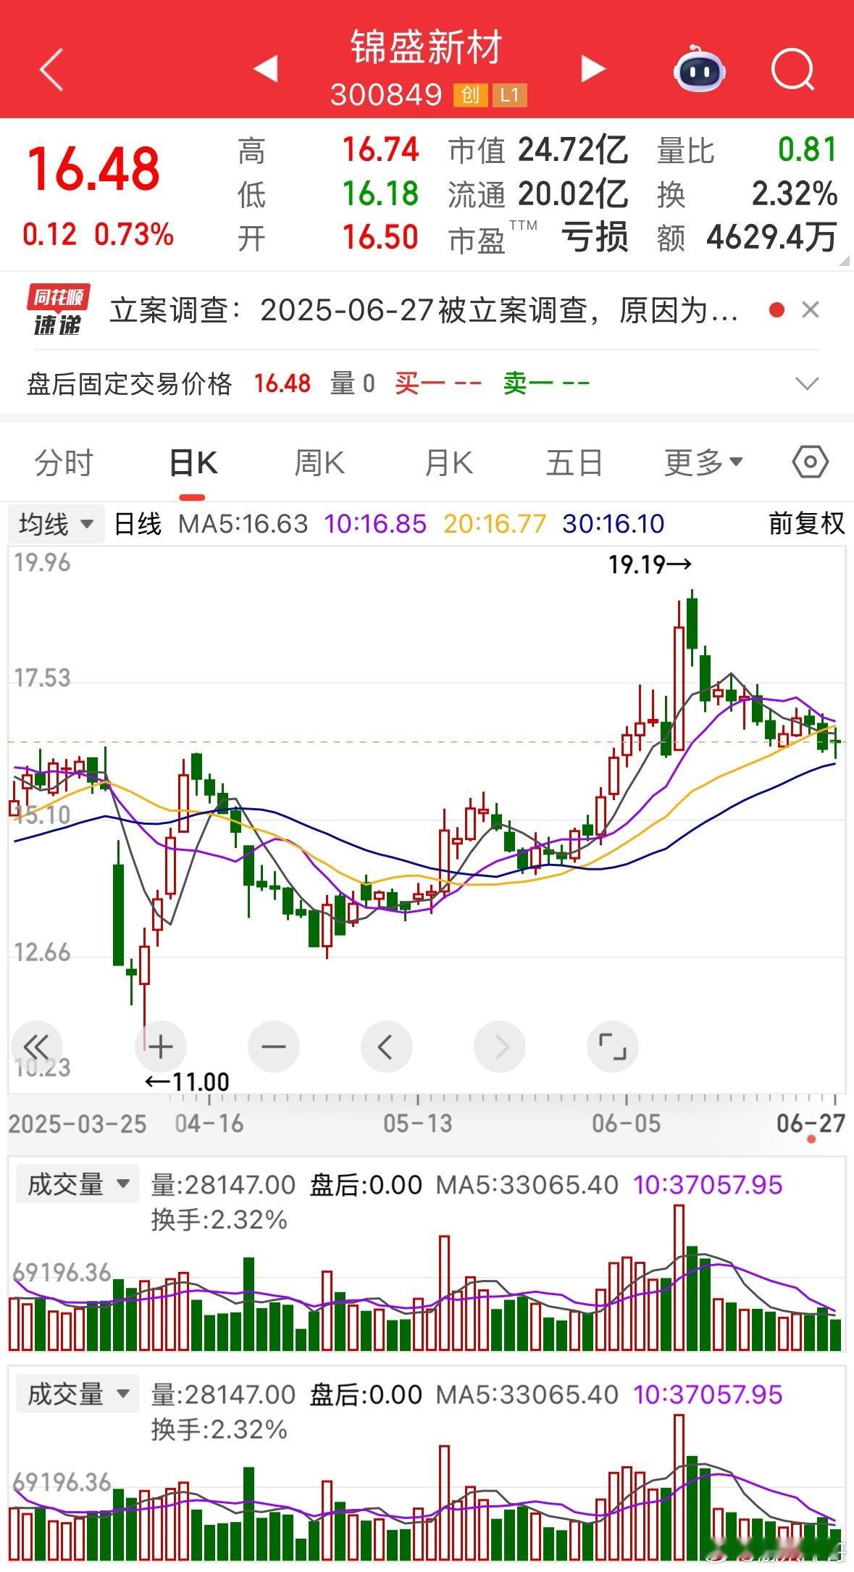
Task: Go to next stock triangle
Action: 593,69
